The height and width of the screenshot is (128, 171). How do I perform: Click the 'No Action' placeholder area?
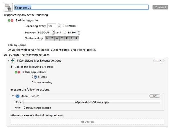tap(87, 121)
